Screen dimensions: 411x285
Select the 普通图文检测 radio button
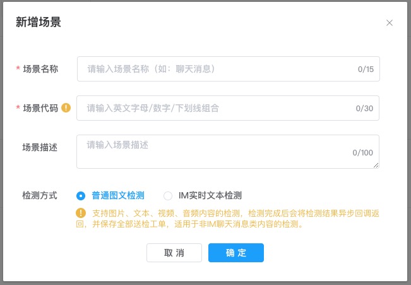coord(81,196)
